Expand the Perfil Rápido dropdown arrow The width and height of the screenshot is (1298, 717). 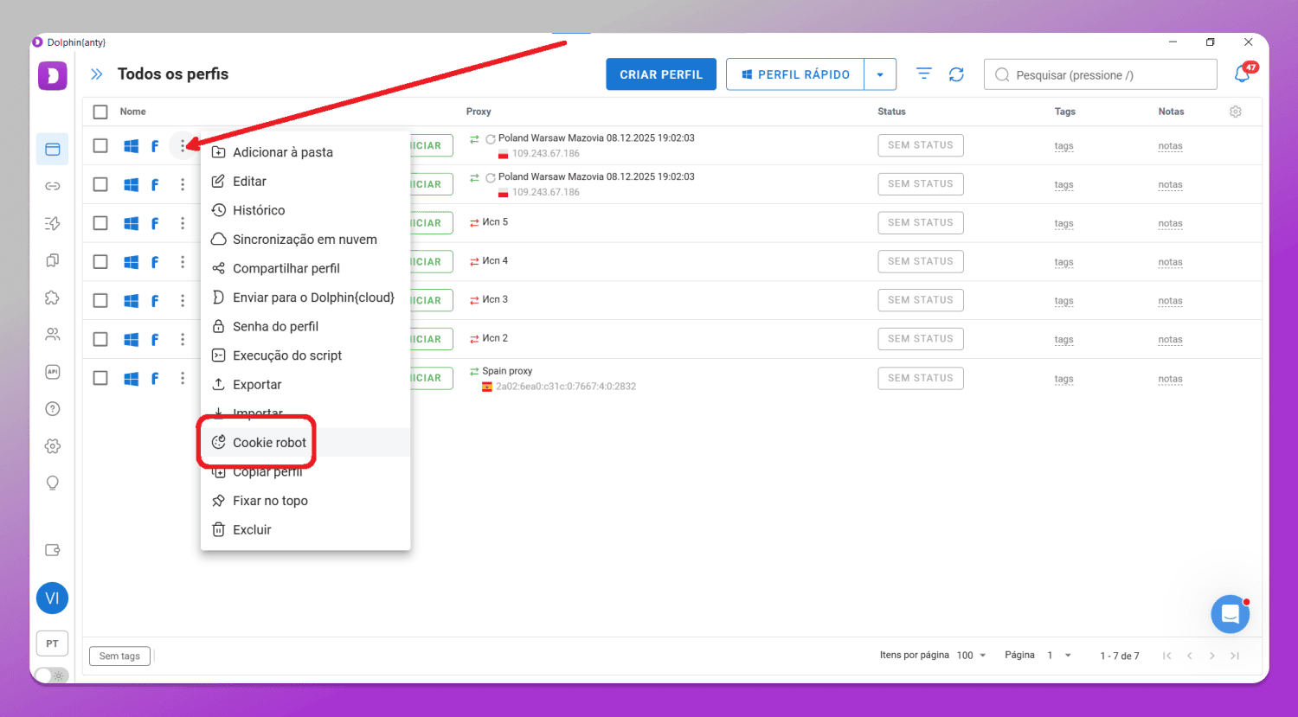[x=880, y=74]
